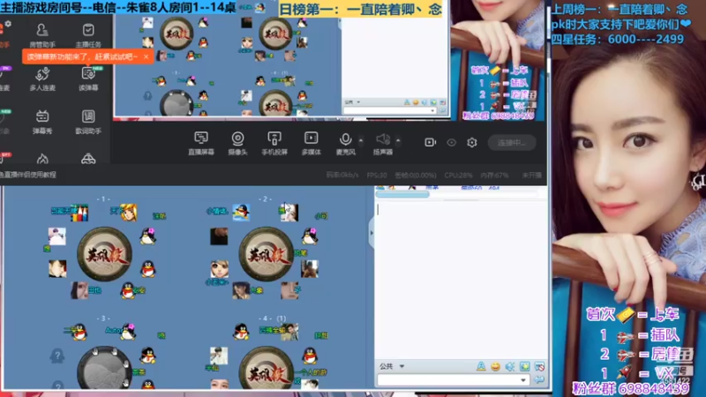706x397 pixels.
Task: Start recording with the video camera icon
Action: tap(430, 142)
